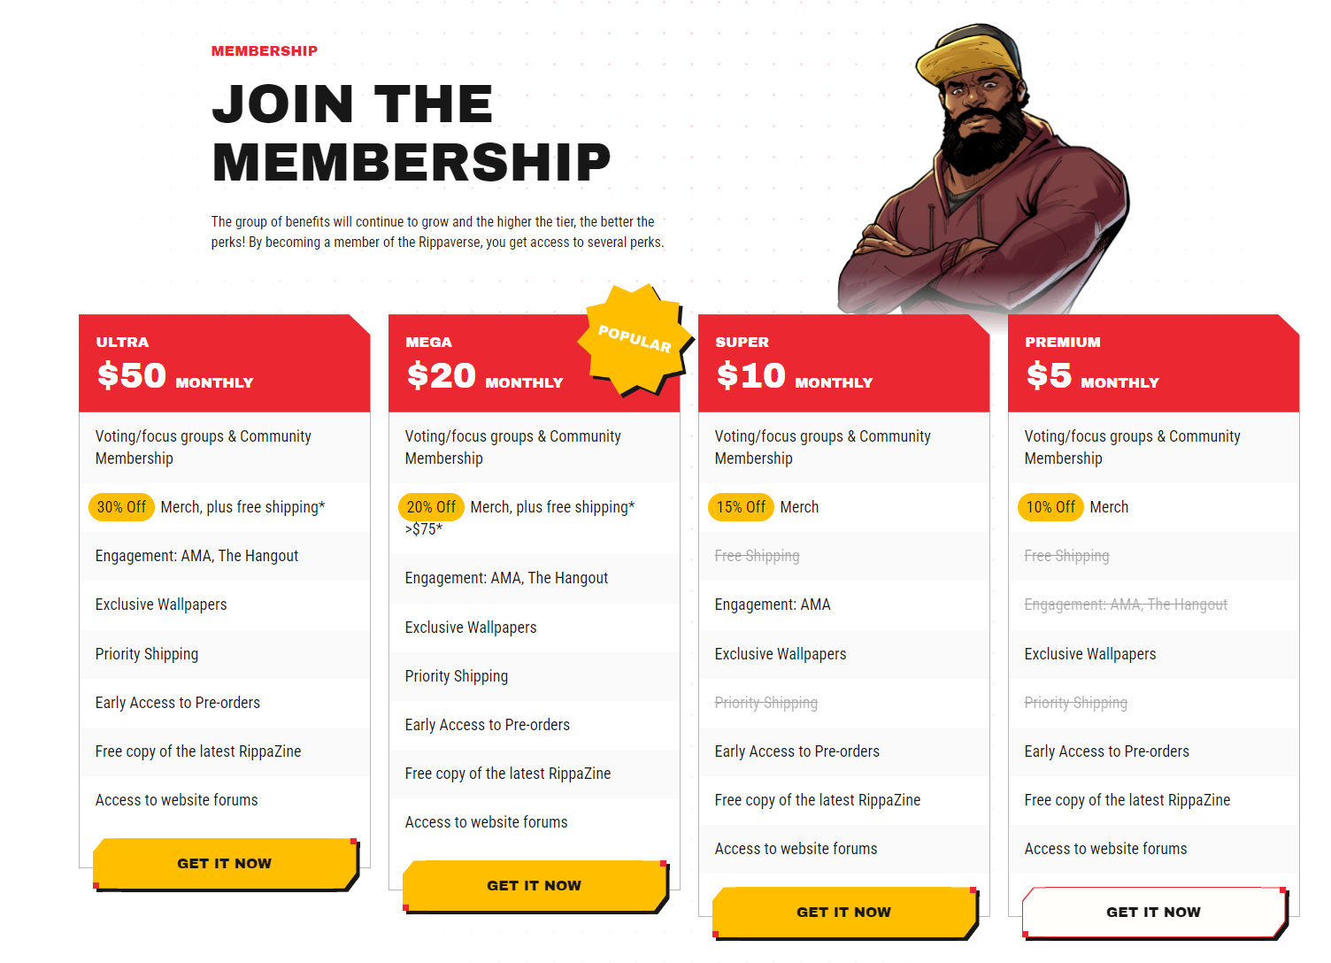
Task: Get the Premium $5 monthly membership
Action: [1154, 913]
